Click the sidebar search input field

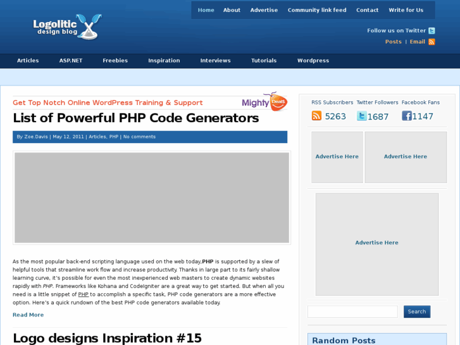(x=352, y=311)
